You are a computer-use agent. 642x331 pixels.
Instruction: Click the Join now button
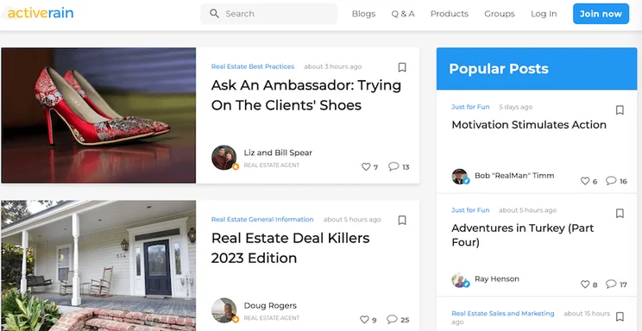pyautogui.click(x=601, y=14)
